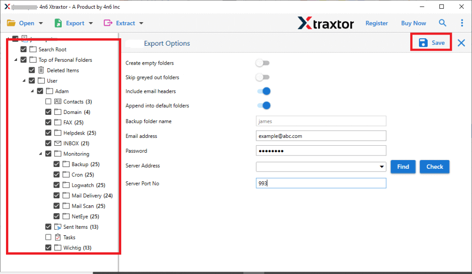Toggle Append into default folders switch

[263, 105]
